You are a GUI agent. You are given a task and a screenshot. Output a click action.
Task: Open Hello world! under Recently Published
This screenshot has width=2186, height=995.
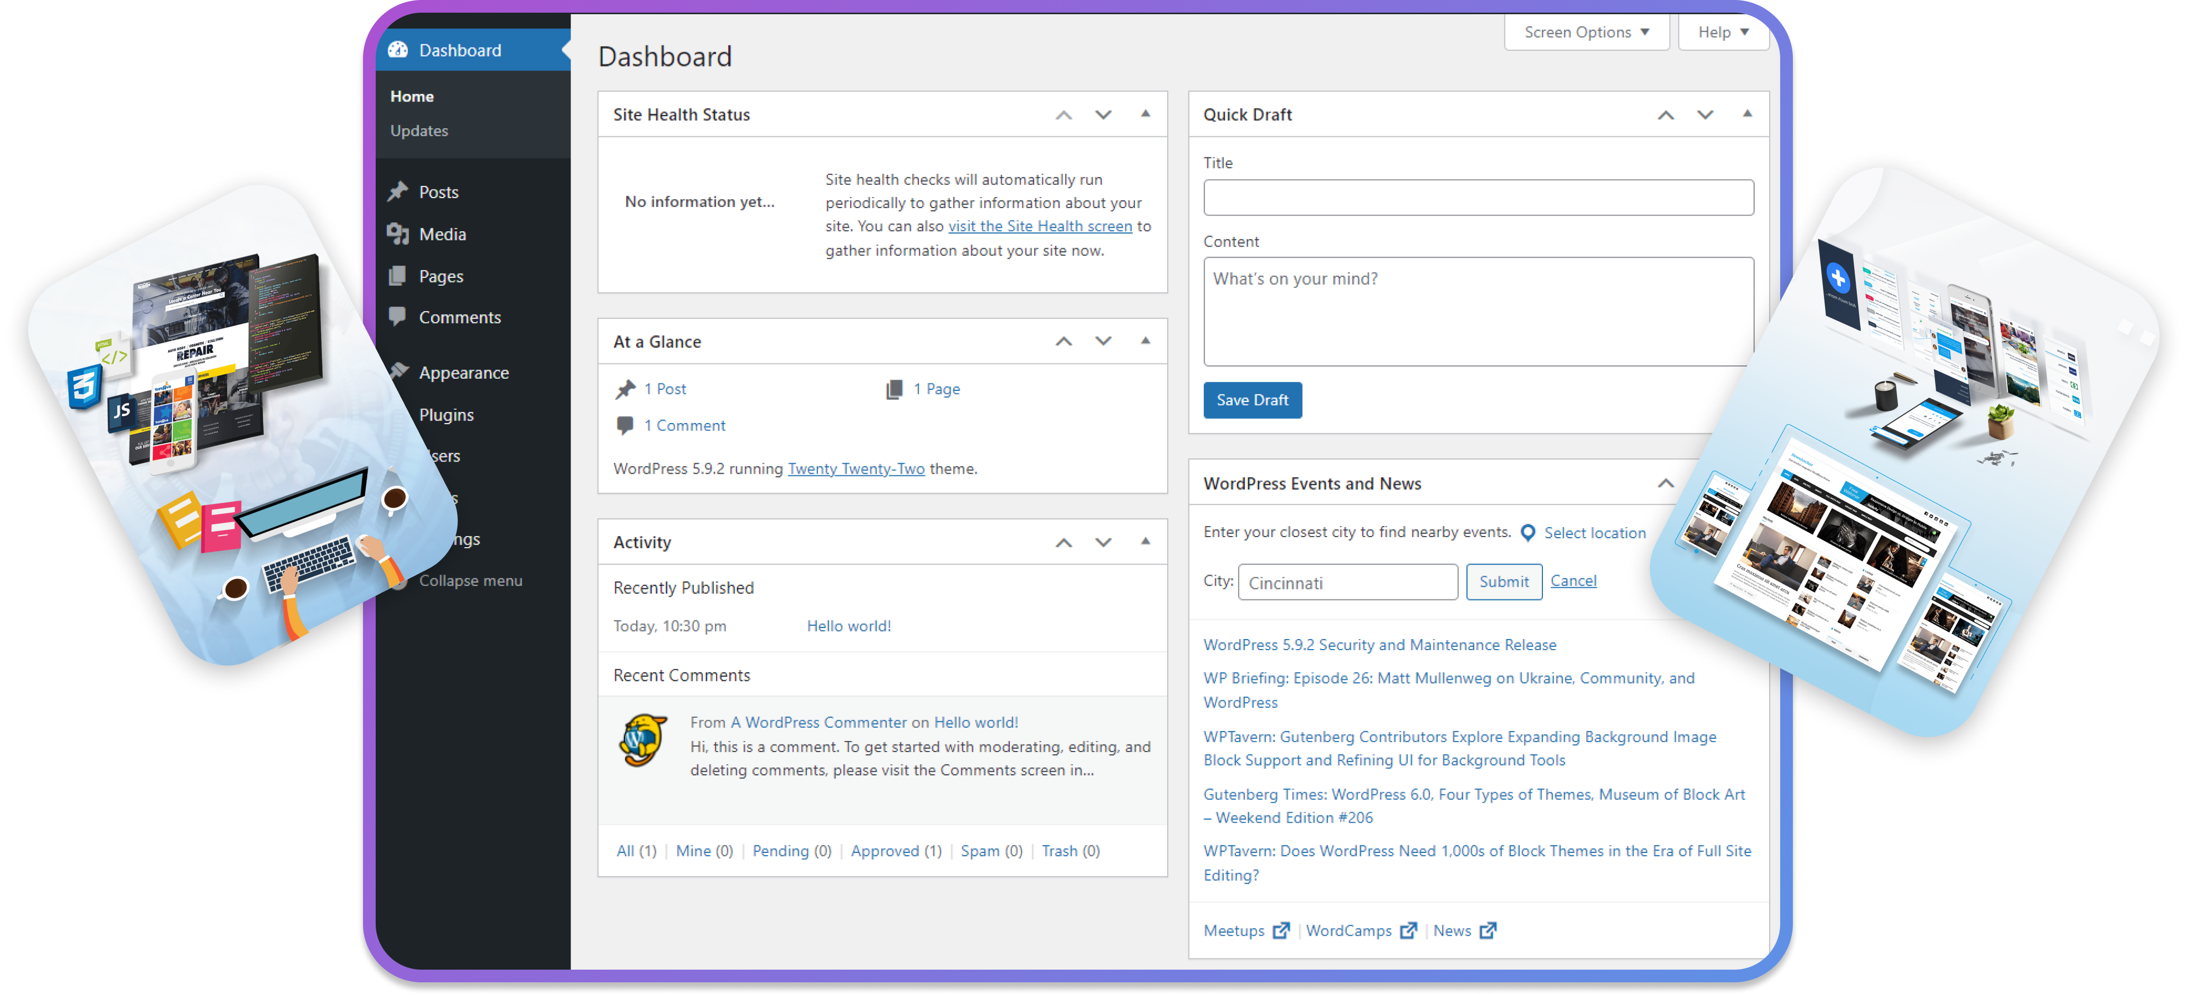(x=849, y=626)
